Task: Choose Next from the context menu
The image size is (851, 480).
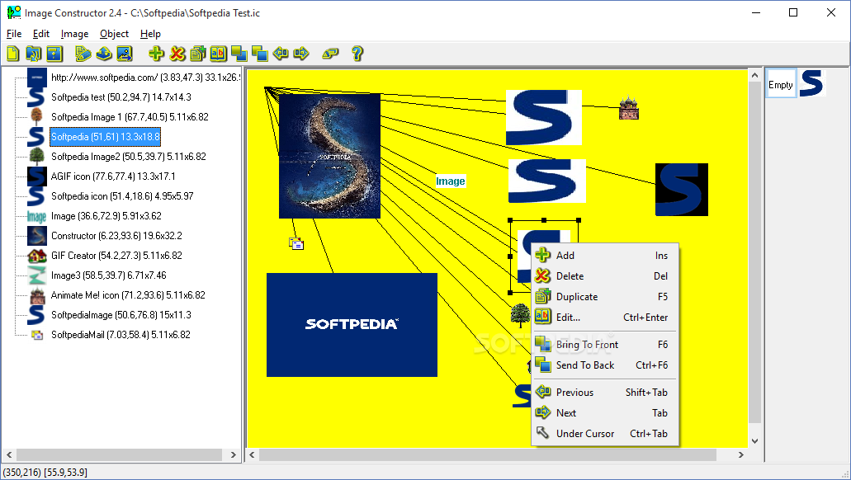Action: coord(604,412)
